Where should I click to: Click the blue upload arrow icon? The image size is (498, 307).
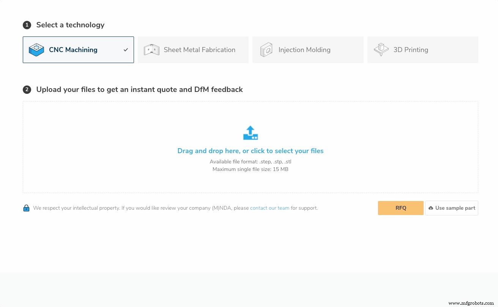pos(250,133)
